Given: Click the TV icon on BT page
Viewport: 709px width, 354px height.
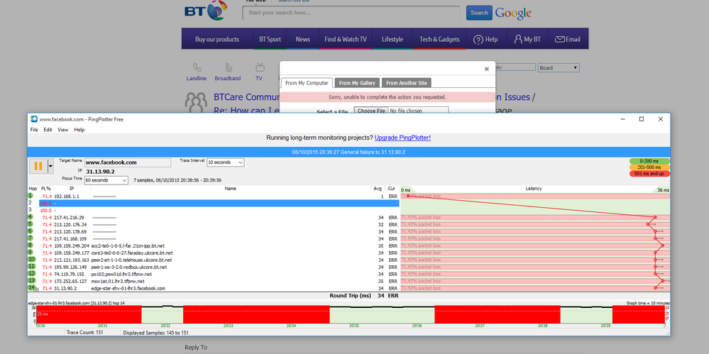Looking at the screenshot, I should [x=260, y=68].
